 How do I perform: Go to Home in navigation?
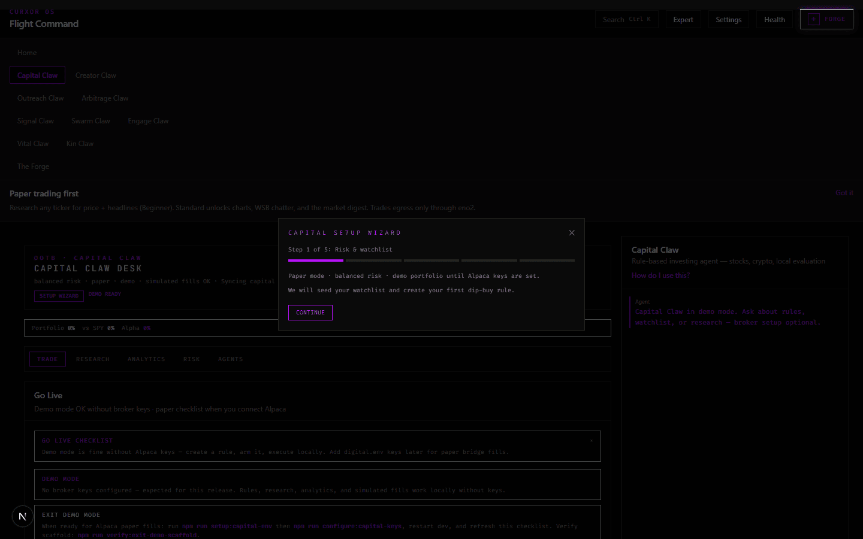[27, 53]
